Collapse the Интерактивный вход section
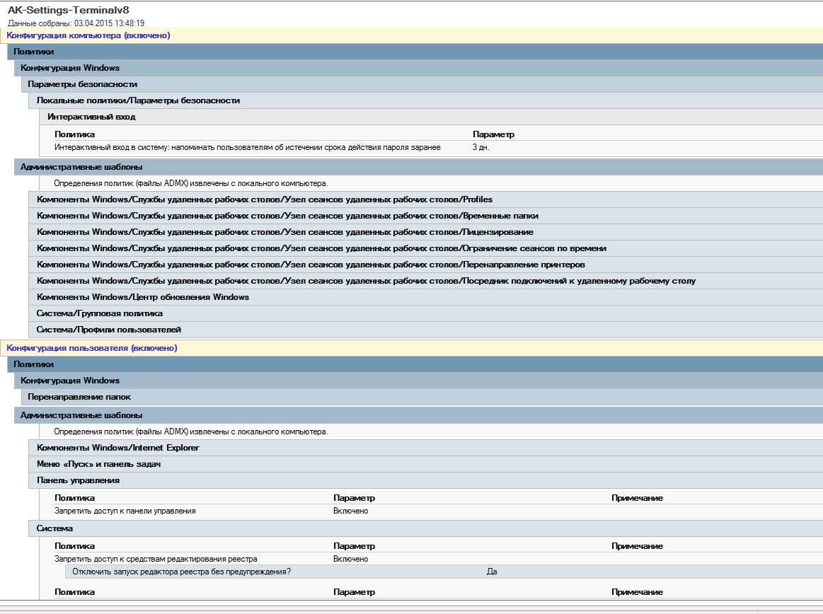This screenshot has height=614, width=823. (91, 117)
